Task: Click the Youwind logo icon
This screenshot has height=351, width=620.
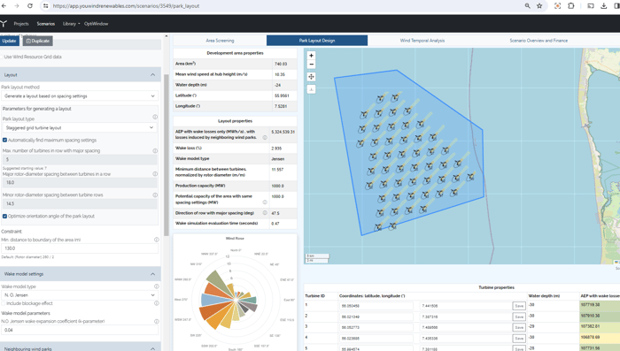Action: [x=4, y=24]
